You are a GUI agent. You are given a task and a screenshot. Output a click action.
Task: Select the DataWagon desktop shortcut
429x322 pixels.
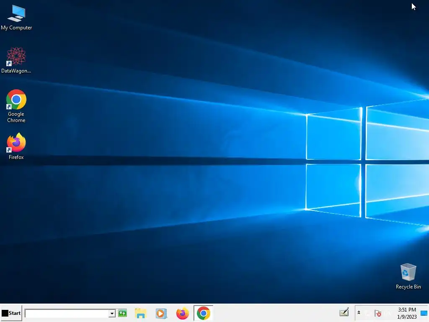[x=16, y=60]
